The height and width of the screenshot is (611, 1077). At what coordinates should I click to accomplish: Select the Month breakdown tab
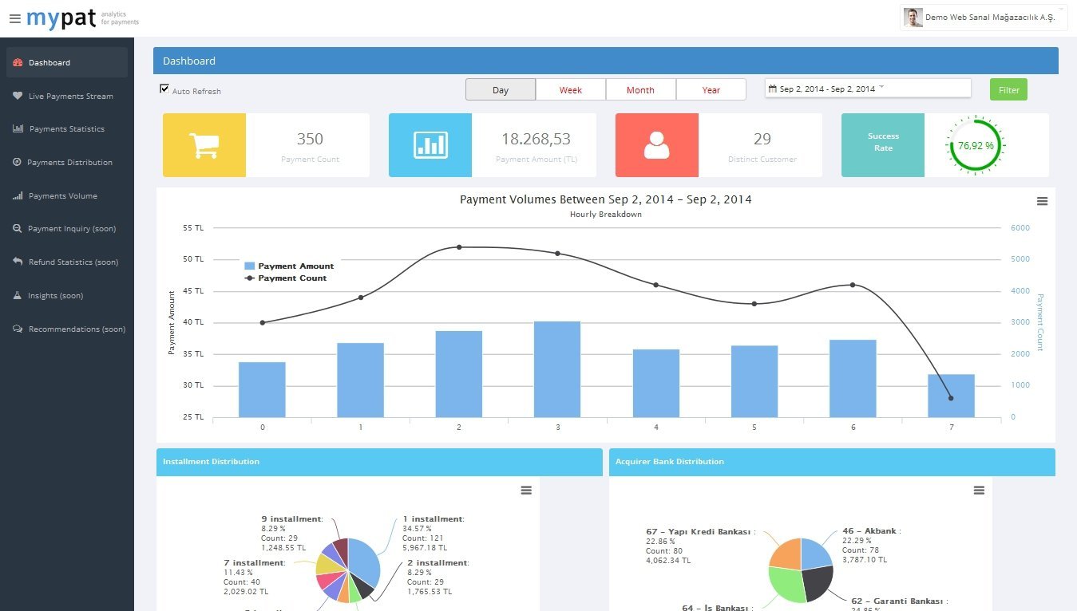click(x=640, y=89)
